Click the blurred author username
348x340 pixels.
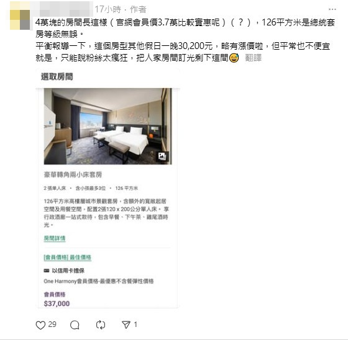point(63,9)
